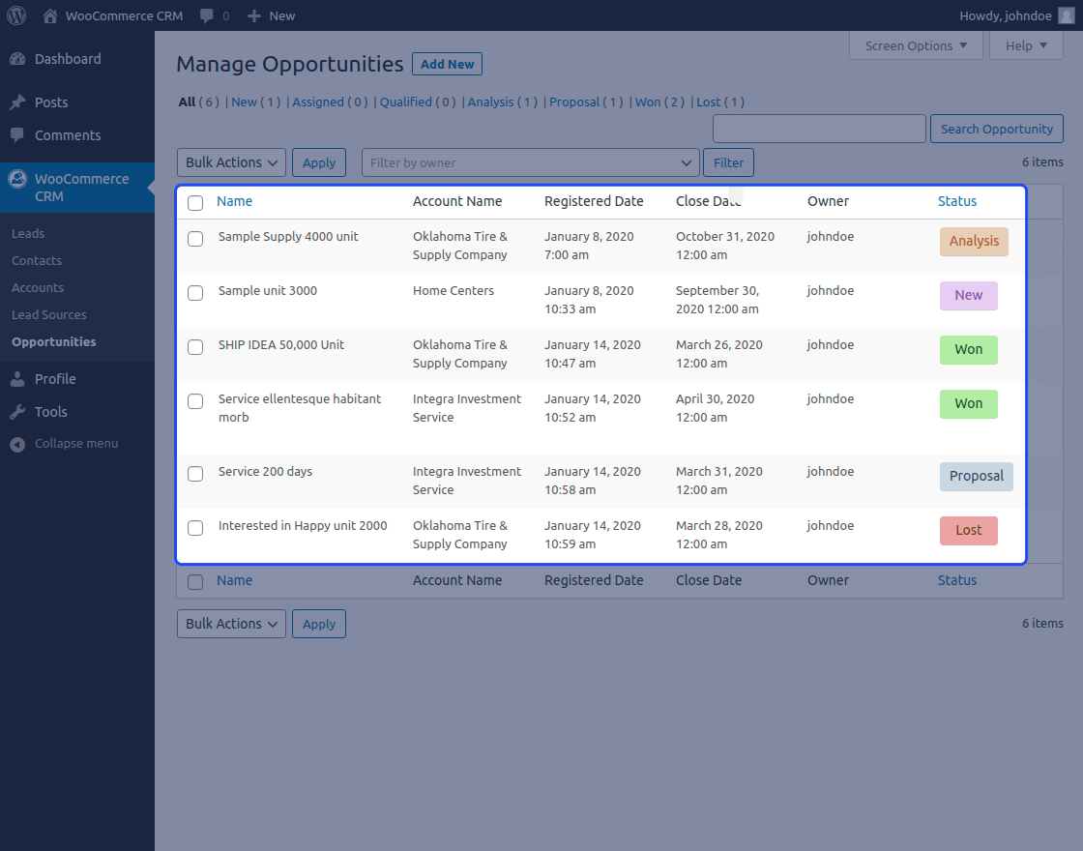Click the Dashboard gauge icon
Screen dimensions: 1083x851
click(17, 59)
